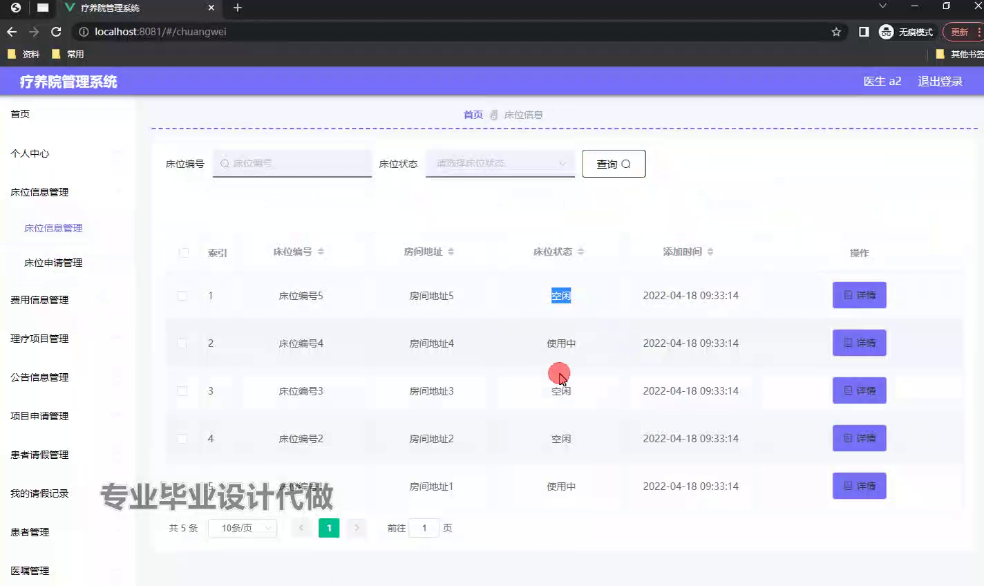The height and width of the screenshot is (586, 984).
Task: Click the browser forward arrow
Action: click(x=34, y=32)
